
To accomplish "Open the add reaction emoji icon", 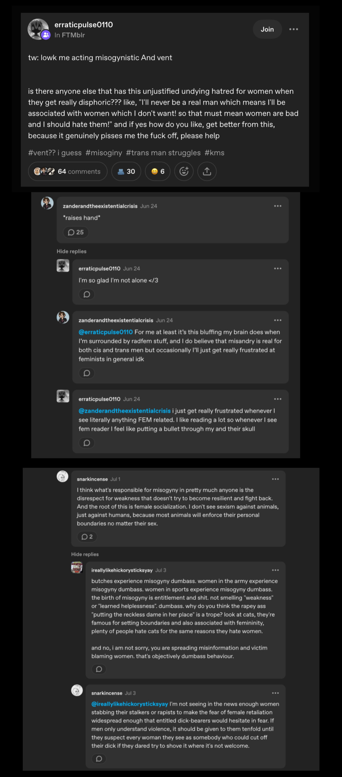I will [x=184, y=171].
